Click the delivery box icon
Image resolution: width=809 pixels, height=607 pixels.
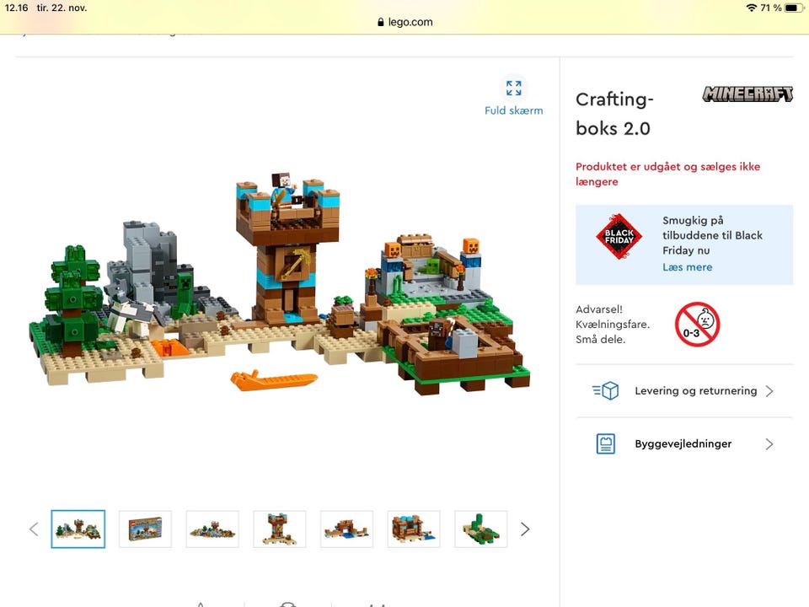(606, 390)
